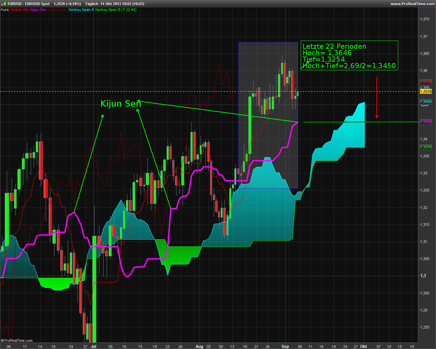Viewport: 436px width, 349px height.
Task: Click the green 1,3376 price tag
Action: [x=426, y=147]
